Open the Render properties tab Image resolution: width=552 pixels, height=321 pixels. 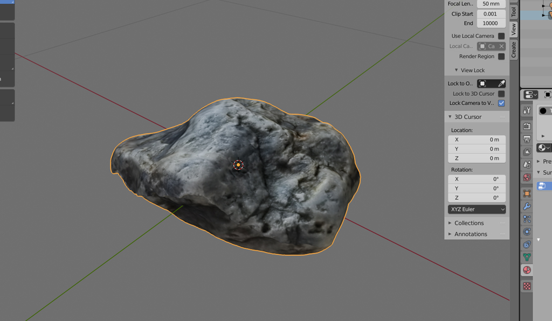(527, 126)
